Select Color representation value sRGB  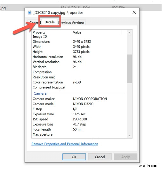click(x=77, y=82)
